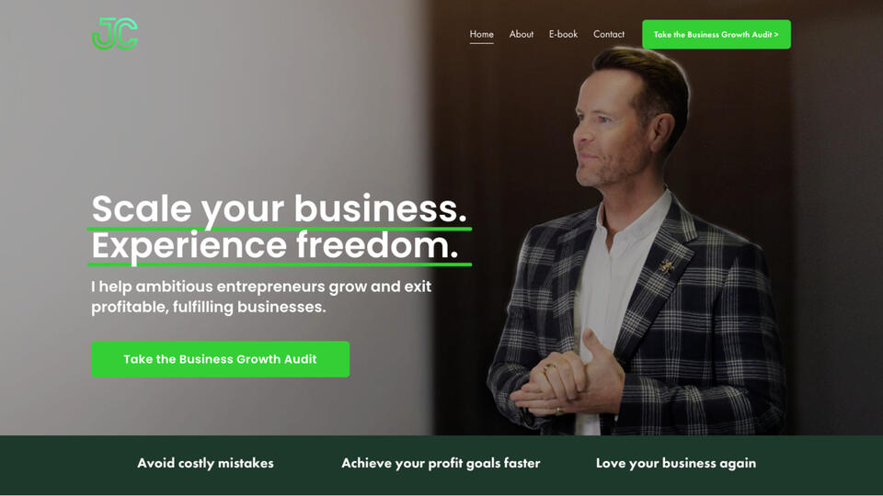This screenshot has height=496, width=883.
Task: Click the ambitious entrepreneurs subheading text
Action: (261, 297)
